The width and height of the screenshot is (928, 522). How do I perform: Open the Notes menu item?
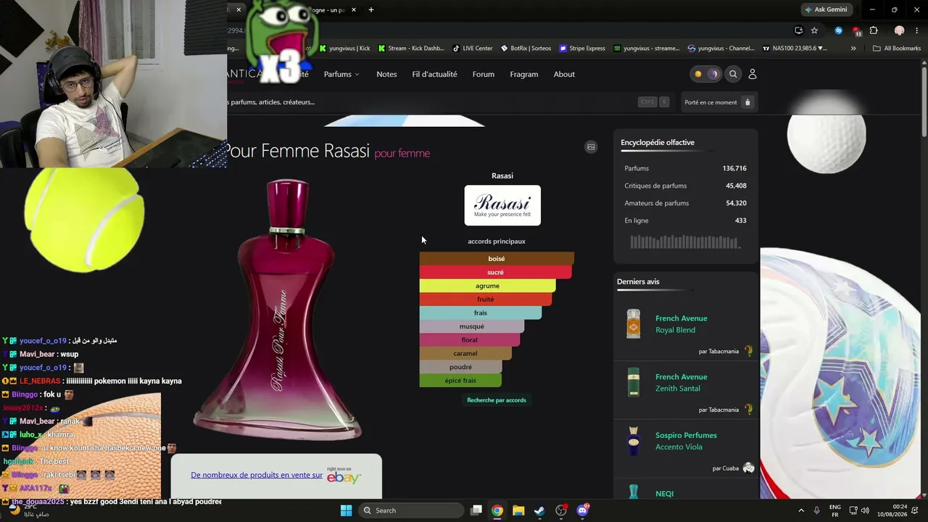(x=386, y=74)
